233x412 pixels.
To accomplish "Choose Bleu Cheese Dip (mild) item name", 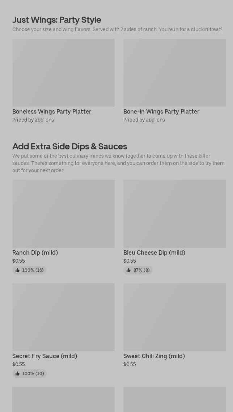I will [154, 252].
